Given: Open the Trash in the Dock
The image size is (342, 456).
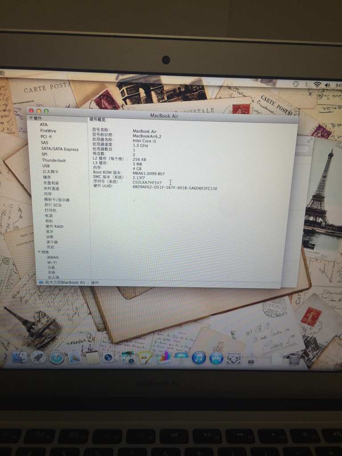Looking at the screenshot, I should 294,359.
